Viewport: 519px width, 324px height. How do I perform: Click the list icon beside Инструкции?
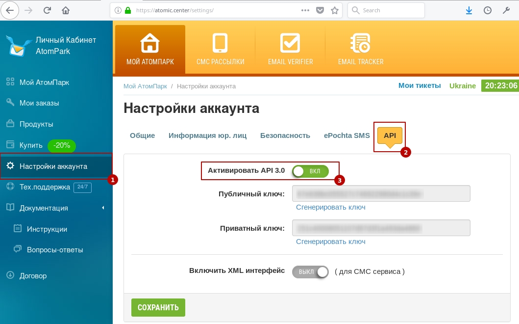[18, 228]
